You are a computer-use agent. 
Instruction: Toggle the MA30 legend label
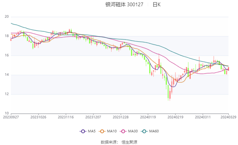tap(133, 131)
